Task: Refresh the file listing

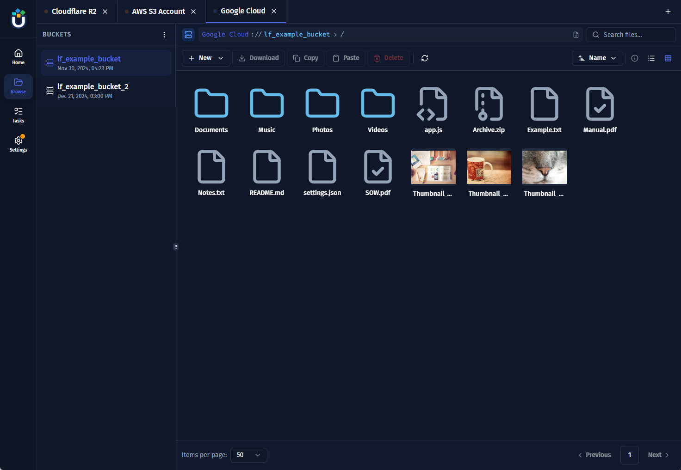Action: (x=424, y=58)
